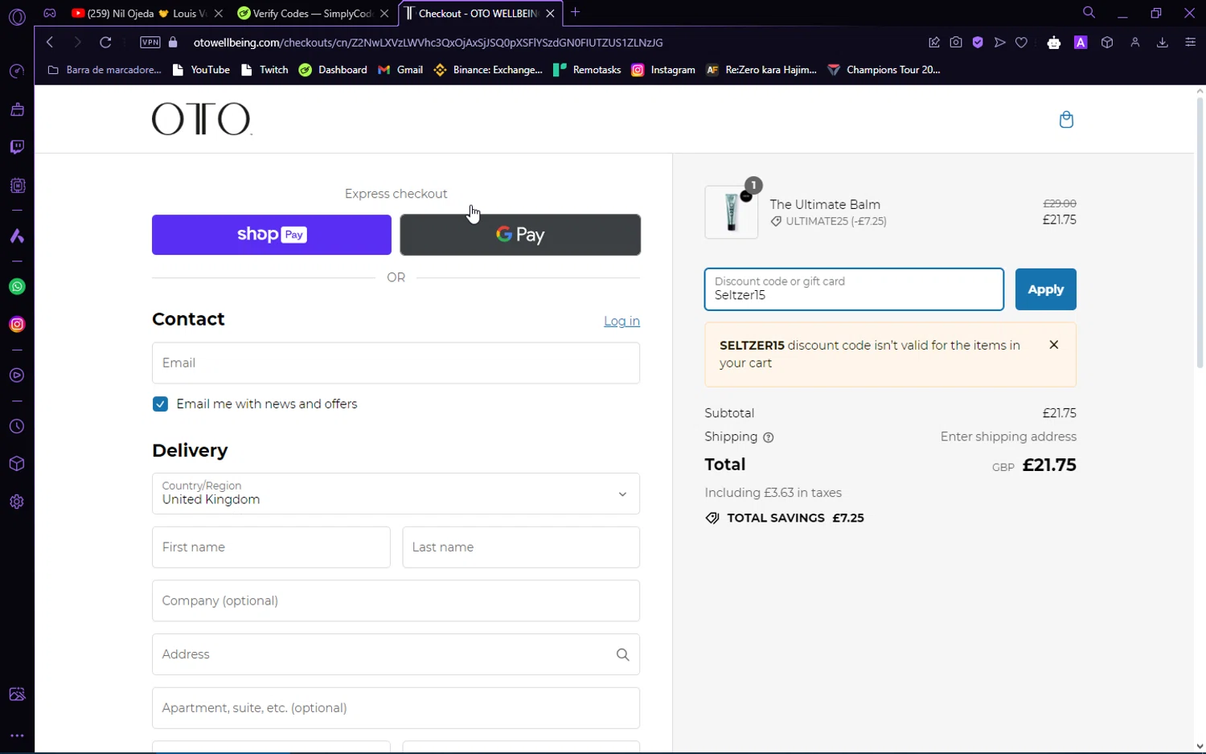Expand the Country/Region dropdown

(x=396, y=494)
